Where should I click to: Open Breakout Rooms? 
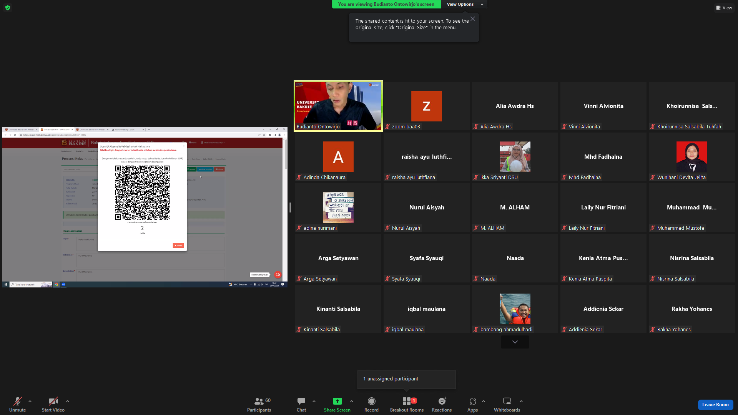407,405
